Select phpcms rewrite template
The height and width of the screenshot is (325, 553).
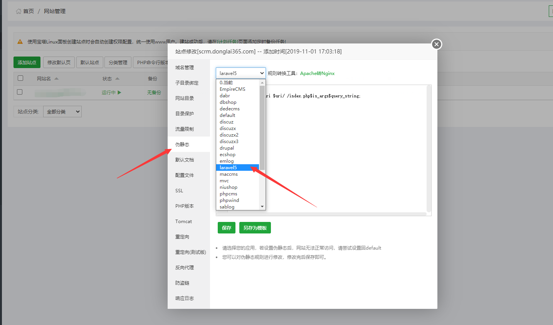pyautogui.click(x=238, y=194)
